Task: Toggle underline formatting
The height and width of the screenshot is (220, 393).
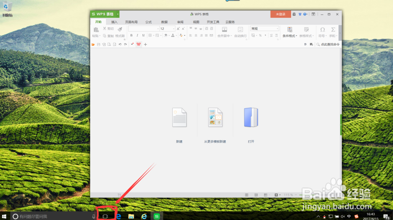Action: click(x=143, y=35)
